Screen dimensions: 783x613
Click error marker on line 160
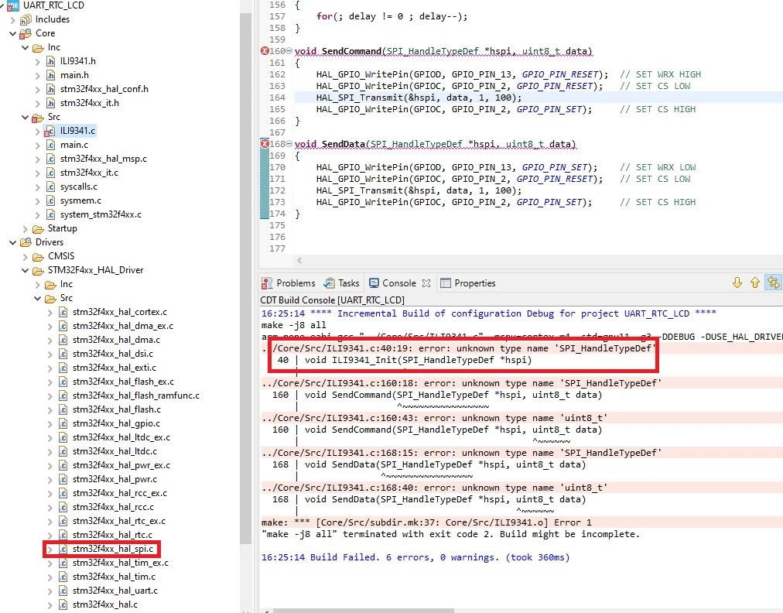(265, 51)
